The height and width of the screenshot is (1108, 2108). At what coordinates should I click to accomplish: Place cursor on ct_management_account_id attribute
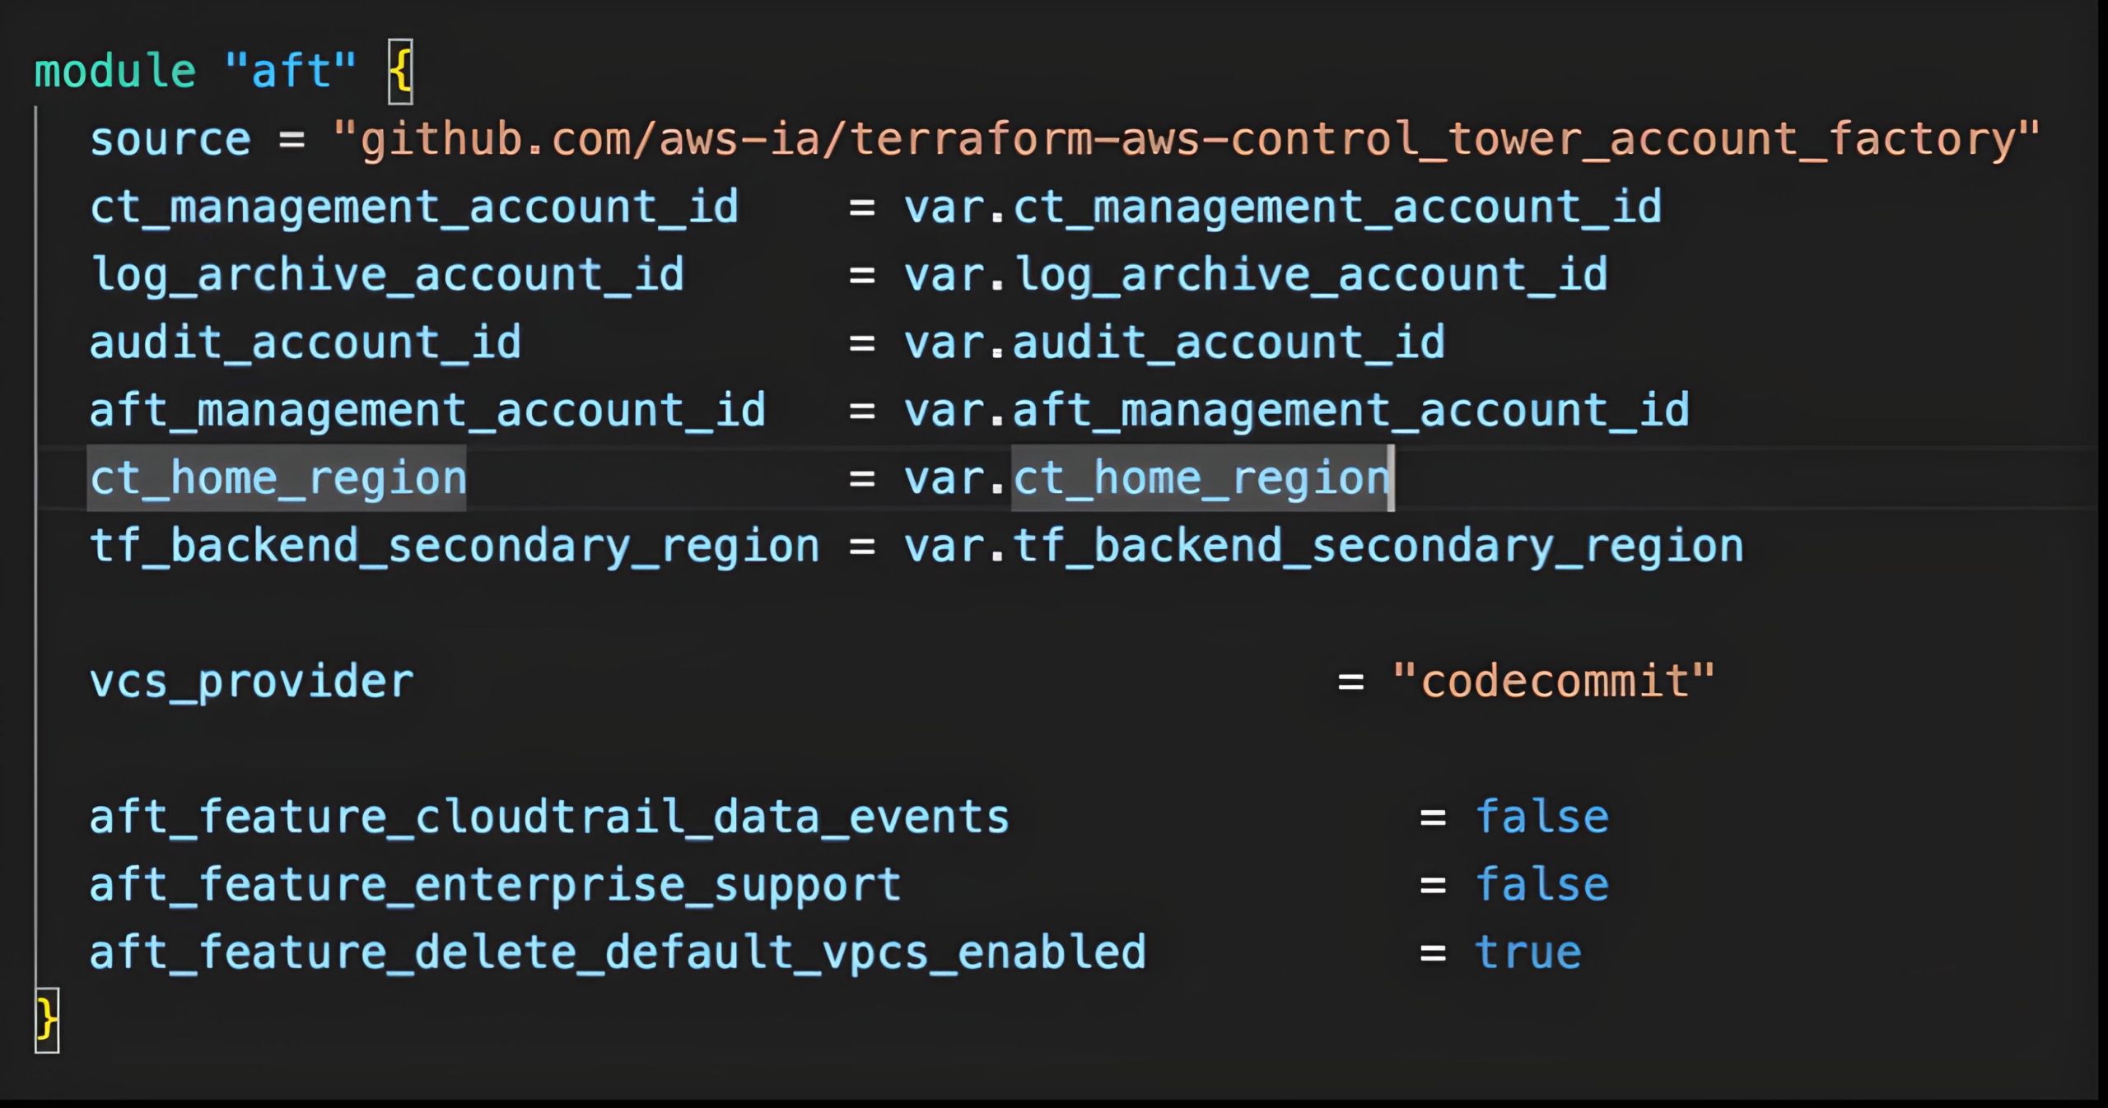(x=414, y=207)
